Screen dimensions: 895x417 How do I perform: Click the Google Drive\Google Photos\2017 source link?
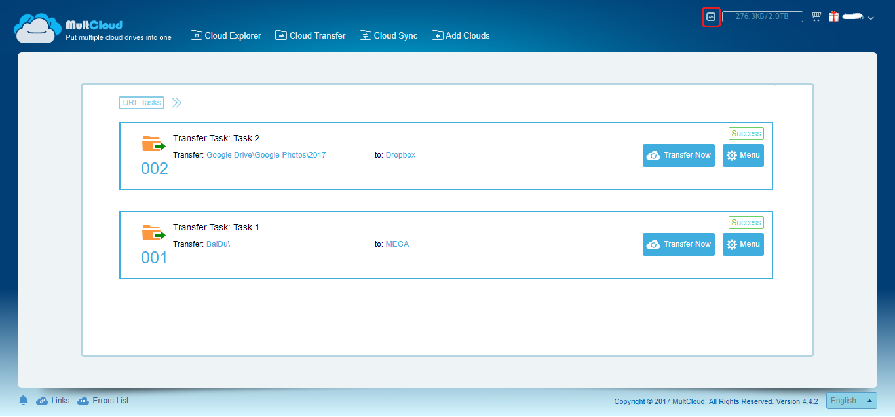click(x=266, y=155)
